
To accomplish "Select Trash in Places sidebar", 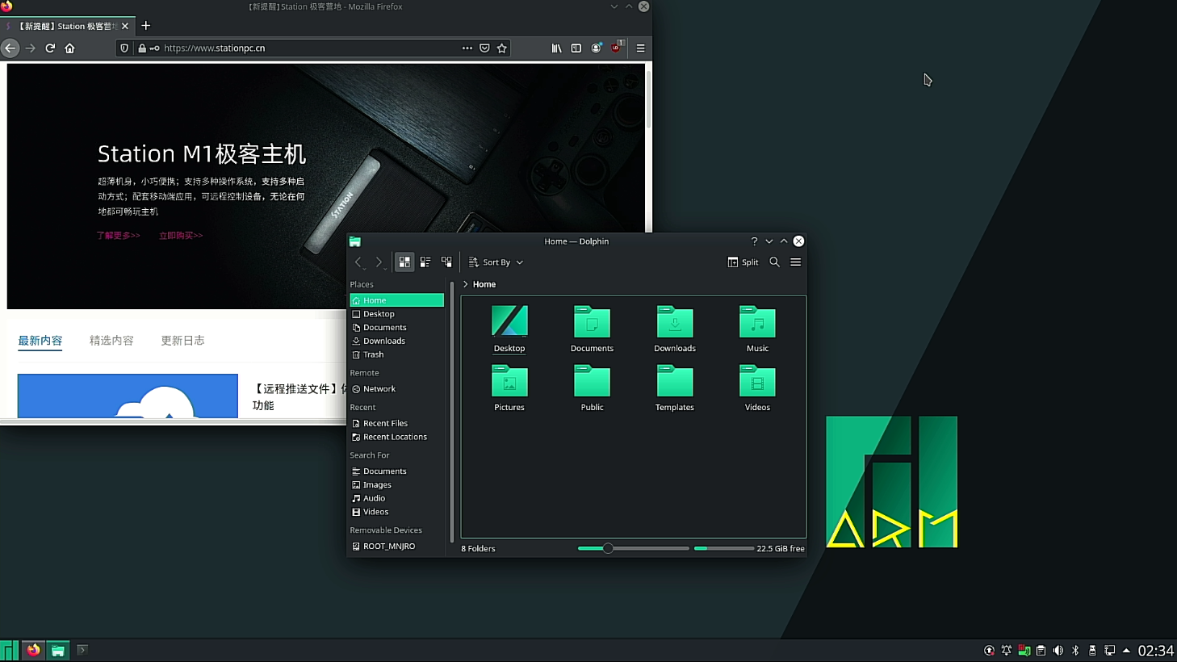I will click(x=373, y=354).
